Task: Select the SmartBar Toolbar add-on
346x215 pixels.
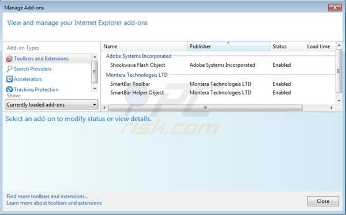Action: [x=130, y=84]
